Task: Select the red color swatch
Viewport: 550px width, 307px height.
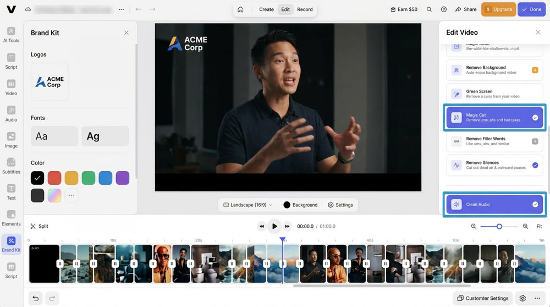Action: tap(54, 178)
